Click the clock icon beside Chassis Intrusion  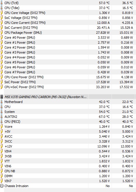coord(2,186)
